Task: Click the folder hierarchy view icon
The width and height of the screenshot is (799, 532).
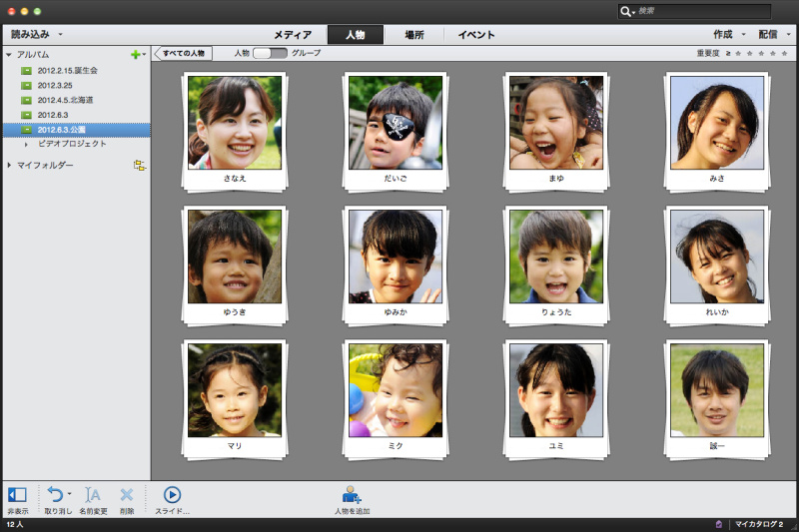Action: 139,165
